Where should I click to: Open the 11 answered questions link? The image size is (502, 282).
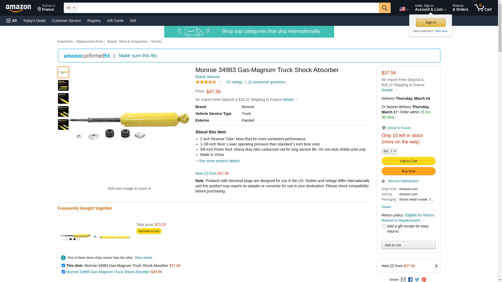pos(267,82)
